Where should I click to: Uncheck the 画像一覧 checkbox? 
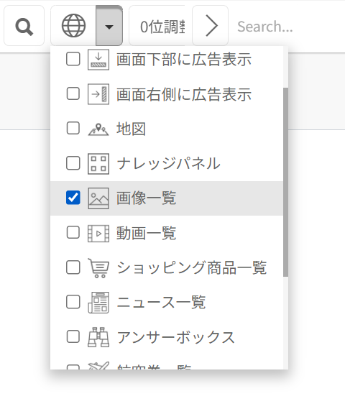[73, 198]
